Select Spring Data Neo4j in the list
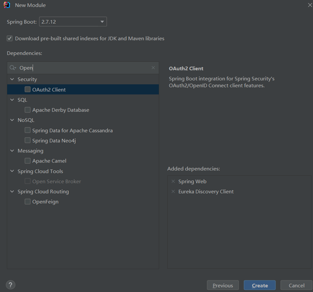 tap(54, 141)
